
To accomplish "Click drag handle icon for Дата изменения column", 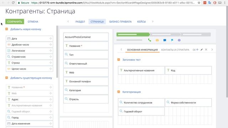I will (x=51, y=123).
